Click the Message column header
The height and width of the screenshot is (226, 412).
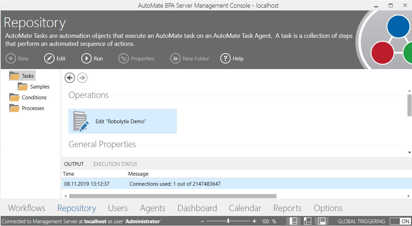(x=270, y=174)
